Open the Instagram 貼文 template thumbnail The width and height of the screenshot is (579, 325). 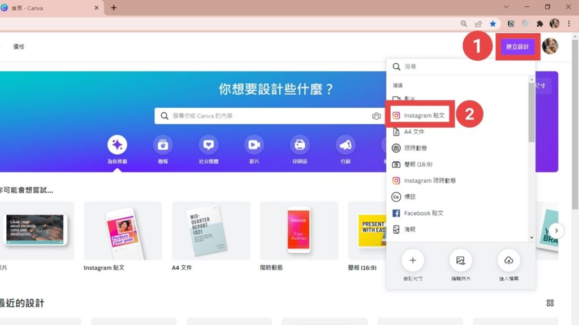pyautogui.click(x=123, y=231)
